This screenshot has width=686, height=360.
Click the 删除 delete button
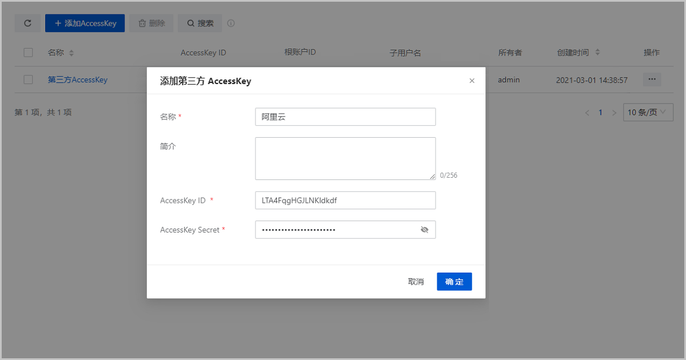click(151, 23)
